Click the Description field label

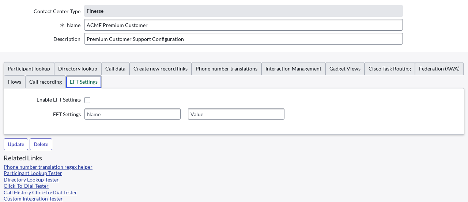(x=67, y=39)
